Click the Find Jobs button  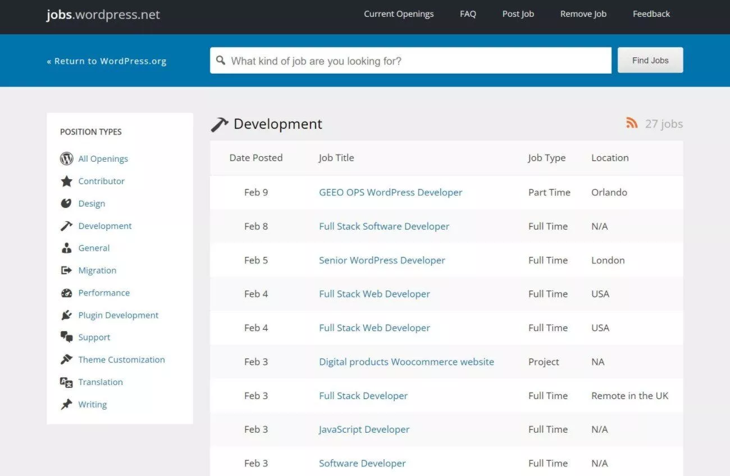pos(650,60)
